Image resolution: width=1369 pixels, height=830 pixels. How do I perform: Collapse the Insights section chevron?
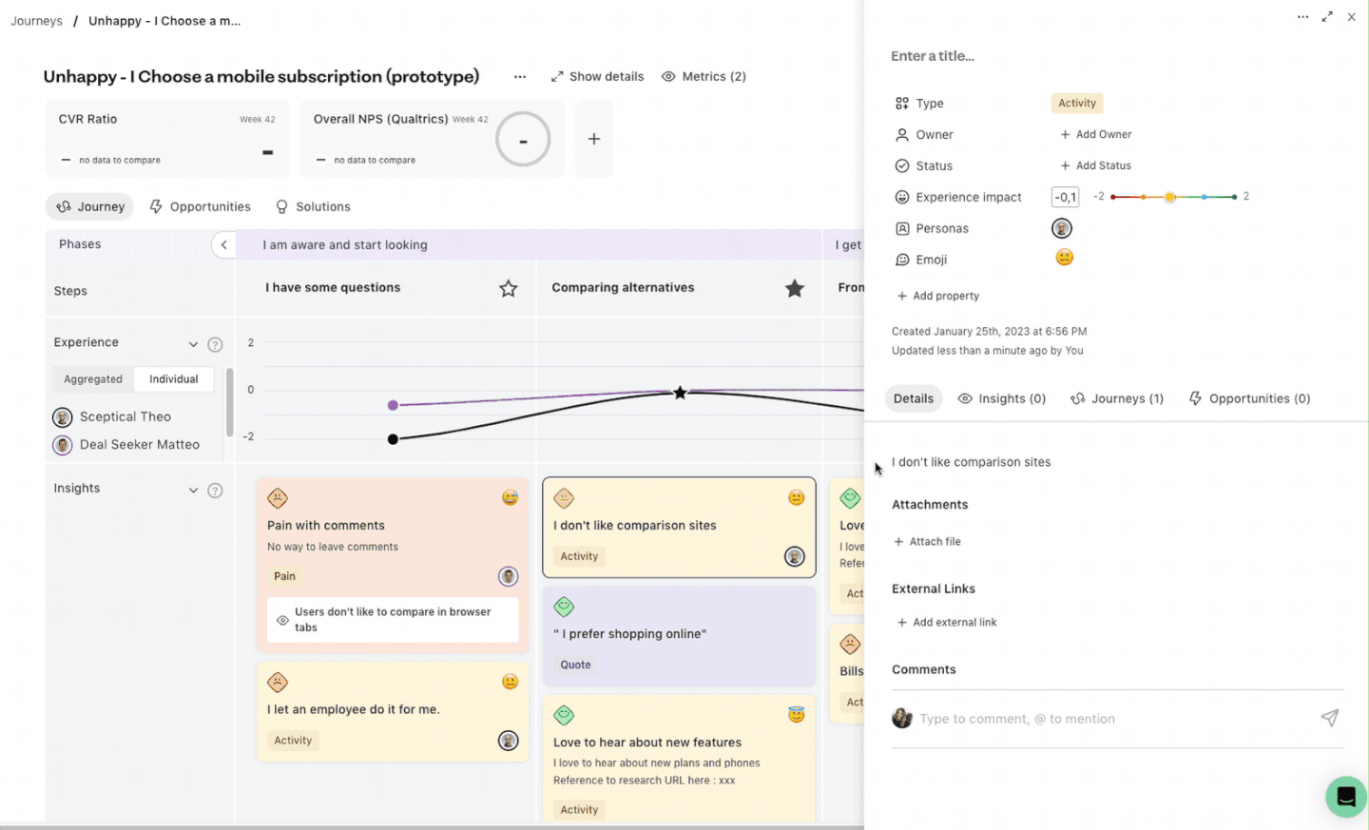tap(193, 490)
